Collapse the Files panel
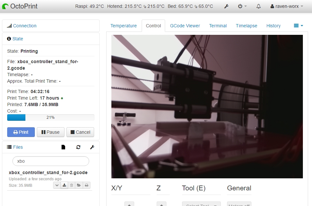 point(18,147)
